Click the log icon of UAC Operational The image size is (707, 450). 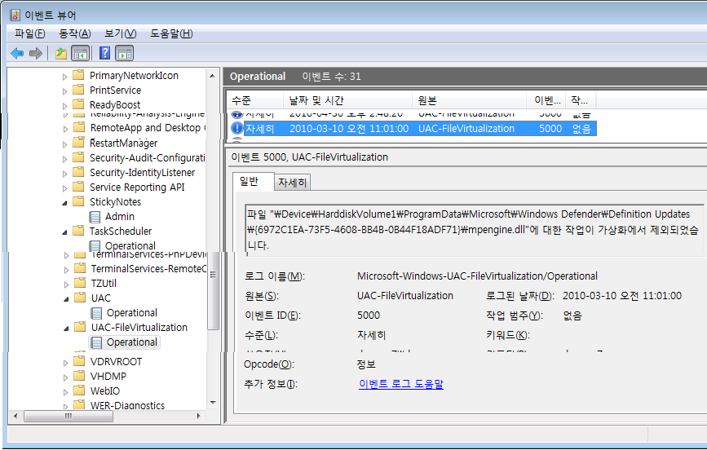click(96, 313)
